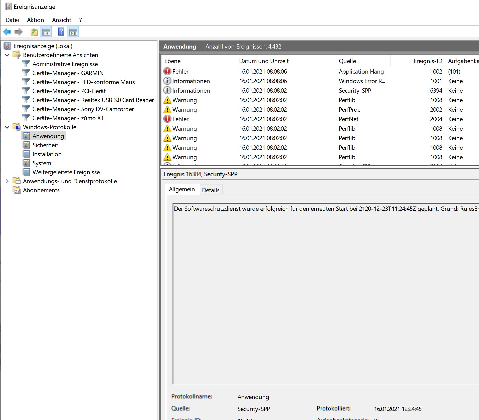Collapse the Benutzerdefinierte Ansichten tree node
Image resolution: width=479 pixels, height=420 pixels.
(7, 55)
